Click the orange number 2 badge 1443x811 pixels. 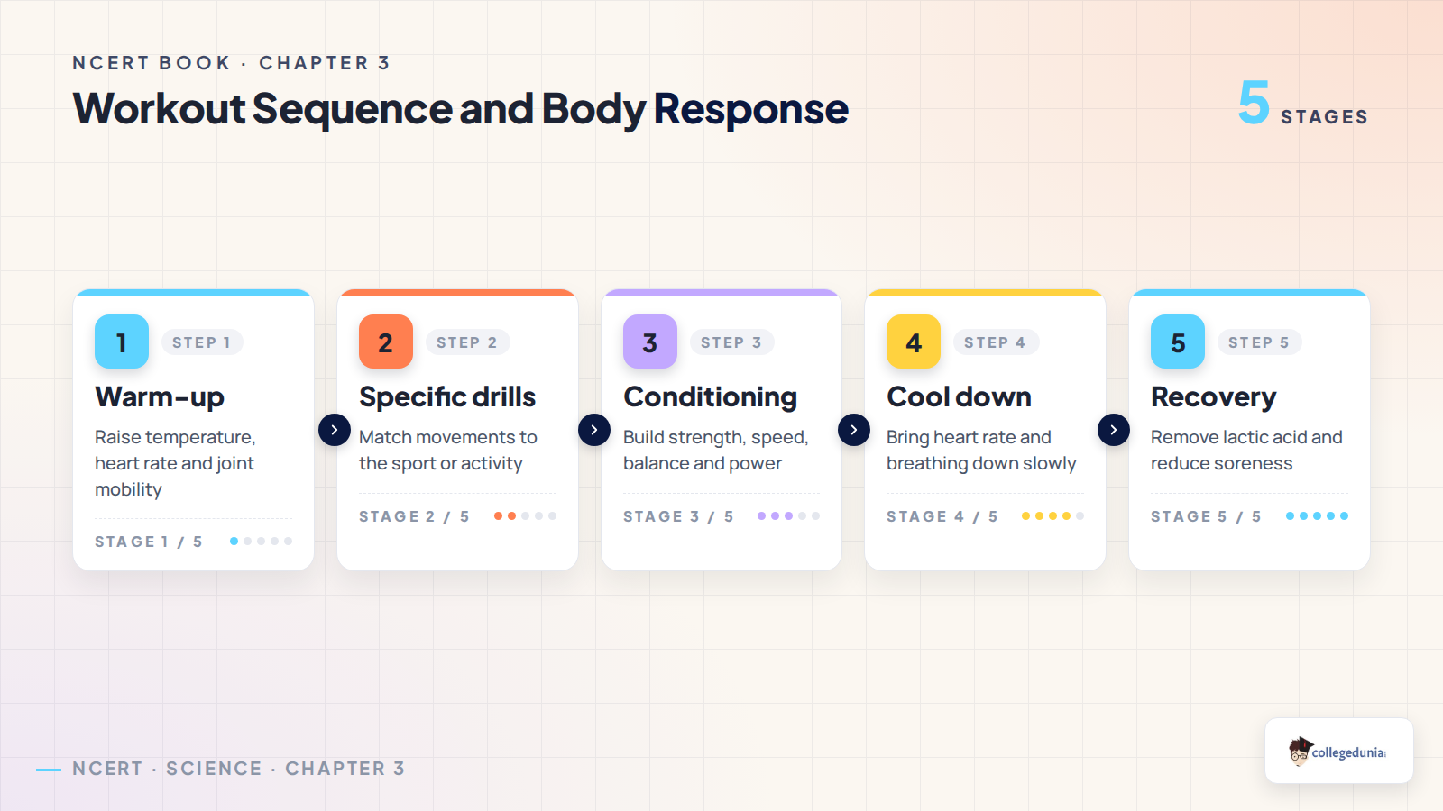click(386, 342)
